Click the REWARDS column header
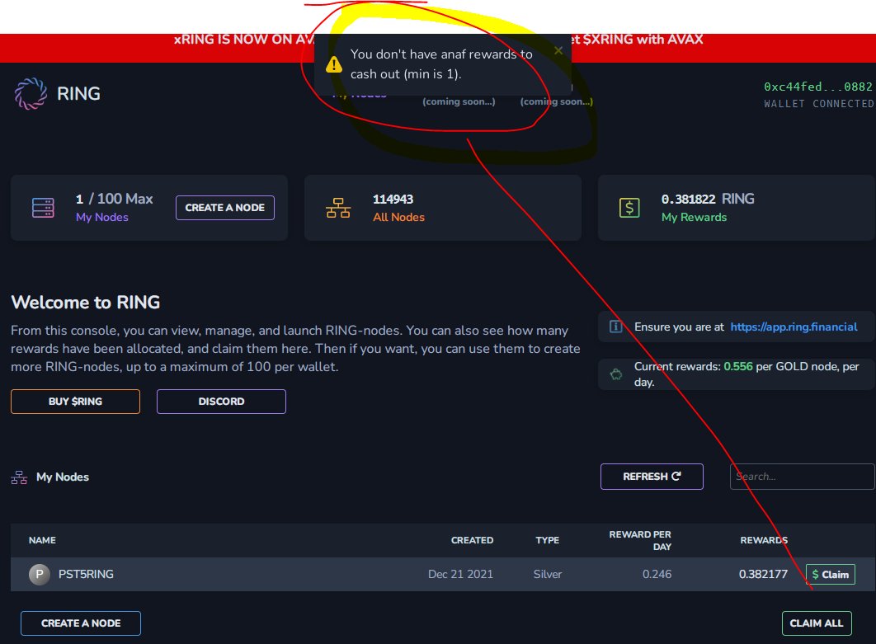Viewport: 876px width, 644px height. click(764, 540)
